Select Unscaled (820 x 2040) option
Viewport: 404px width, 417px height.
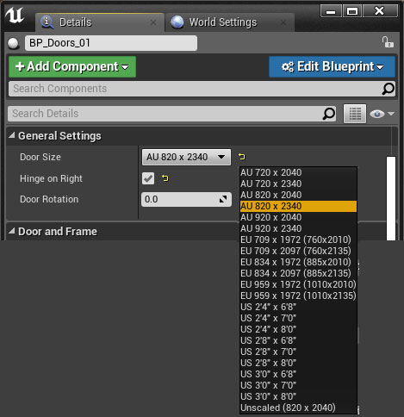pos(298,408)
